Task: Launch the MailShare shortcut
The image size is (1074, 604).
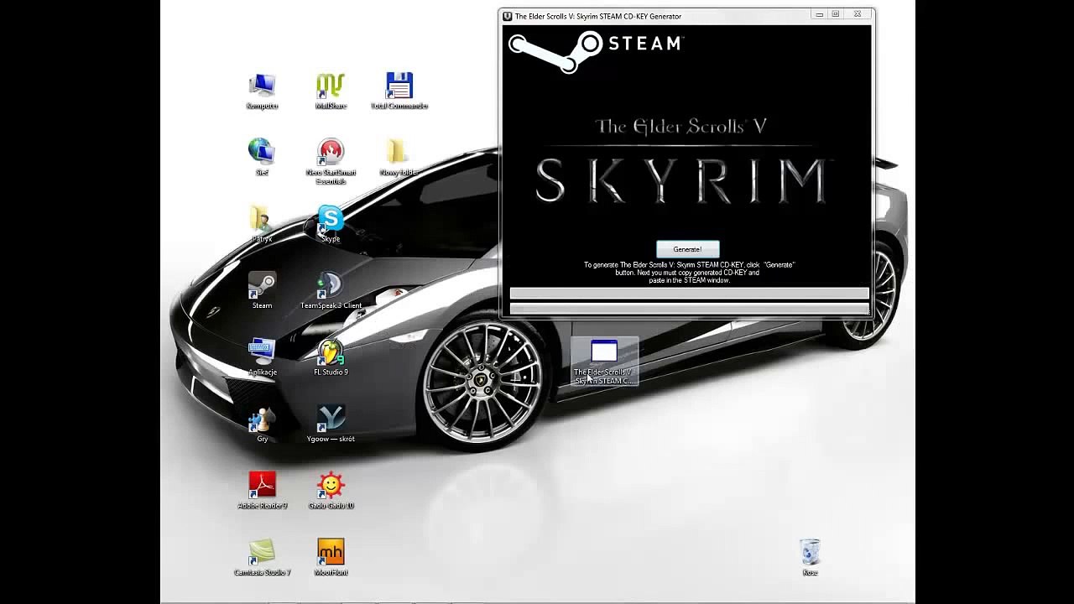Action: tap(331, 91)
